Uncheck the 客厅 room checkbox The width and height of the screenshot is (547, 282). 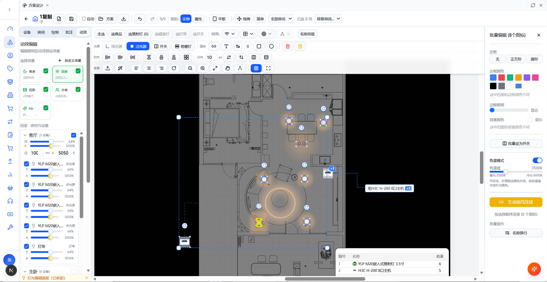click(x=74, y=135)
